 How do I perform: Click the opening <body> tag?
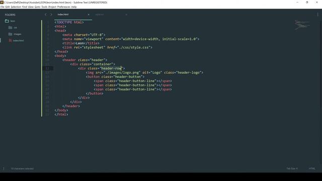[60, 56]
